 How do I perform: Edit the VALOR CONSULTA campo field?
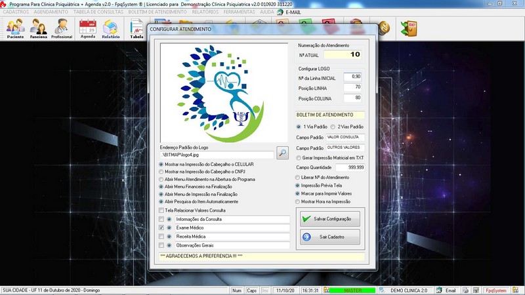pos(345,137)
